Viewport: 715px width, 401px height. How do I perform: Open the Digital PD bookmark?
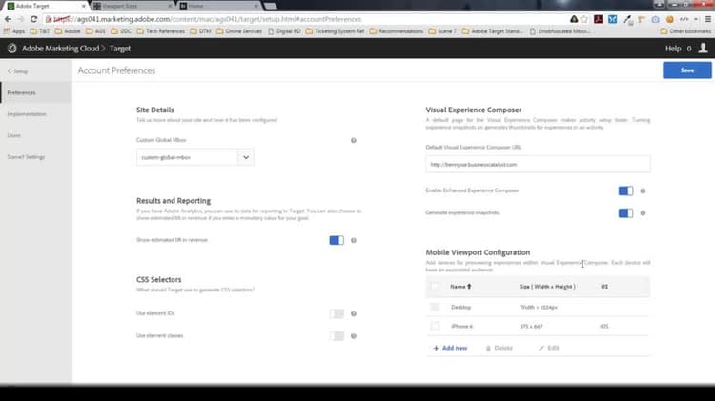[284, 31]
